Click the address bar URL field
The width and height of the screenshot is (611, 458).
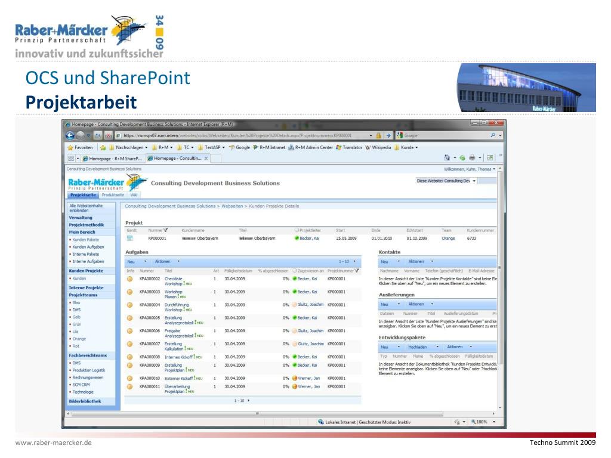[243, 135]
